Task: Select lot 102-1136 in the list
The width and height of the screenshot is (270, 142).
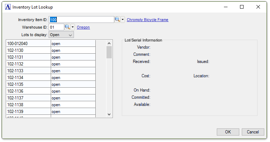Action: pyautogui.click(x=29, y=91)
